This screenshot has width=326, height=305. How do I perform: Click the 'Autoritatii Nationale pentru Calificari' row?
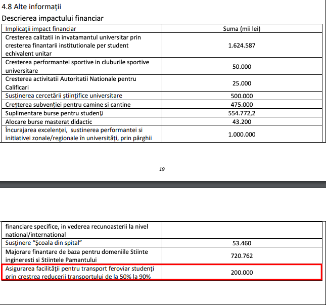pyautogui.click(x=70, y=83)
